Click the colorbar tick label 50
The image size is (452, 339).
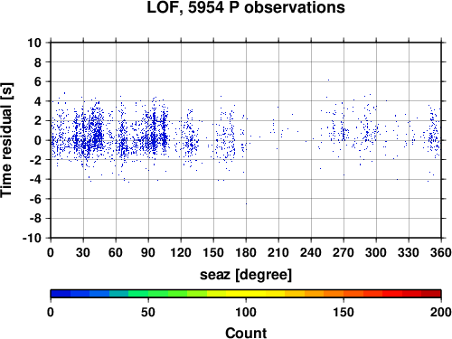point(148,312)
